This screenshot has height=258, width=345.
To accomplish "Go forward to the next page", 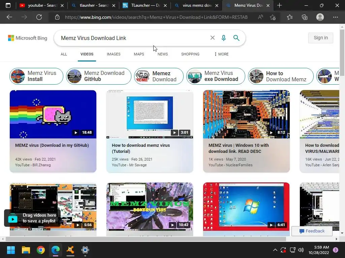I will coord(24,17).
